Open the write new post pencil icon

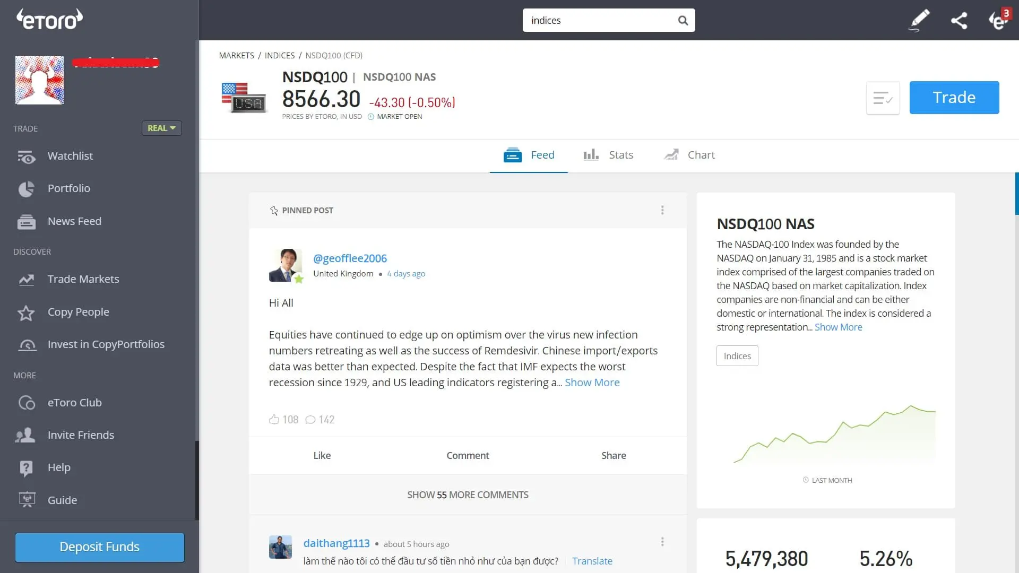click(919, 20)
